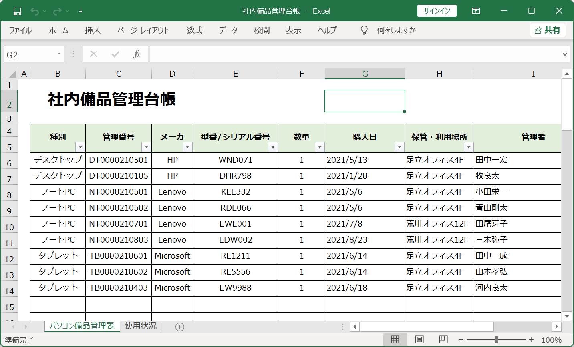Add a new sheet with plus icon
The width and height of the screenshot is (574, 347).
pyautogui.click(x=180, y=327)
